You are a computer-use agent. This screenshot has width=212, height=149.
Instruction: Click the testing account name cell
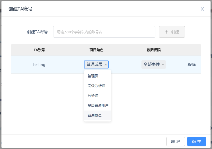click(39, 65)
